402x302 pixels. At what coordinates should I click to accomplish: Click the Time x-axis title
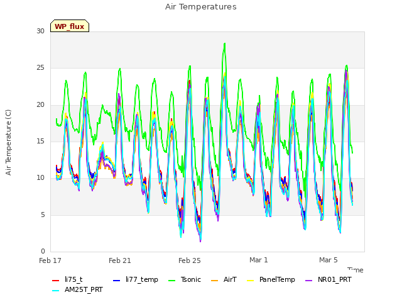(x=356, y=270)
